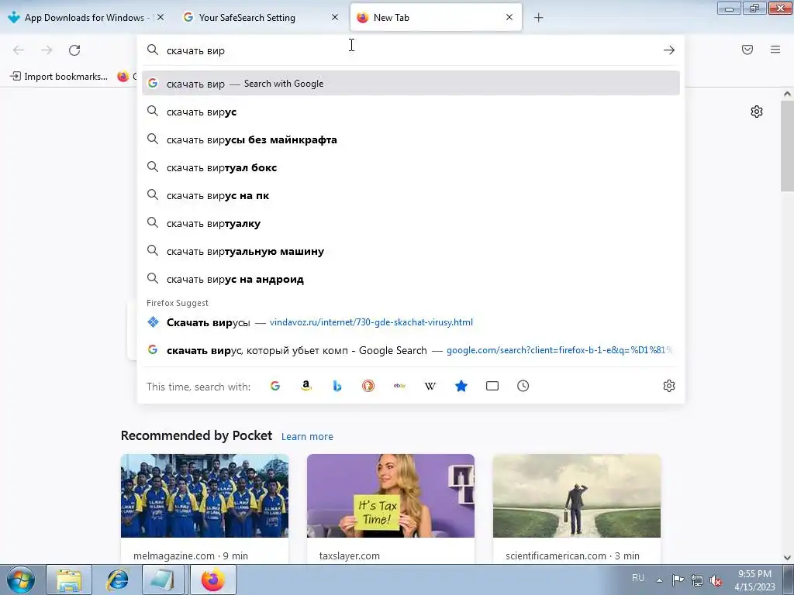The height and width of the screenshot is (595, 794).
Task: Open new tab page personalize gear
Action: (757, 112)
